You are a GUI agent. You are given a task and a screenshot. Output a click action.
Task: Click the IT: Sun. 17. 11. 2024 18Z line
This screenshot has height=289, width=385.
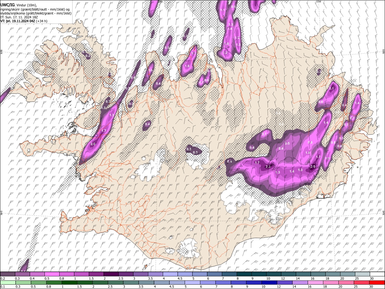click(x=19, y=17)
